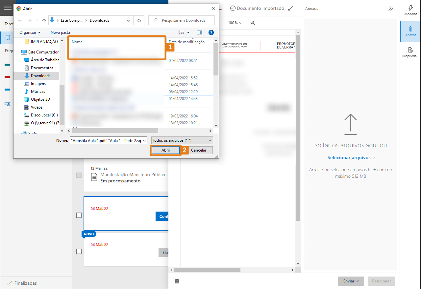
Task: Switch to the Anexos tab
Action: pyautogui.click(x=410, y=31)
